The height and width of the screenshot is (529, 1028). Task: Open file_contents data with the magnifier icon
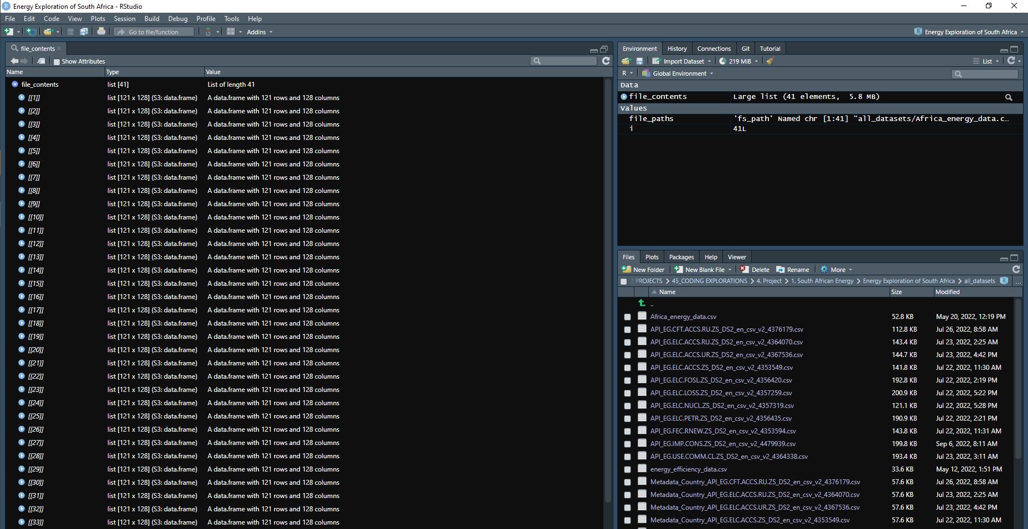[1008, 97]
